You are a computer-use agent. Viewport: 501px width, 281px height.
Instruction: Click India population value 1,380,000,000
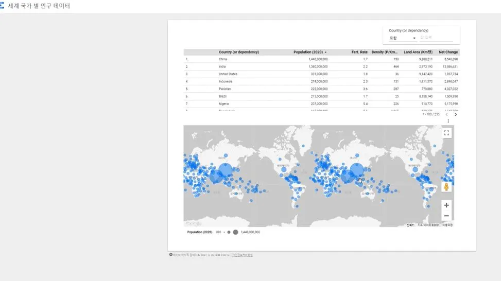[318, 66]
